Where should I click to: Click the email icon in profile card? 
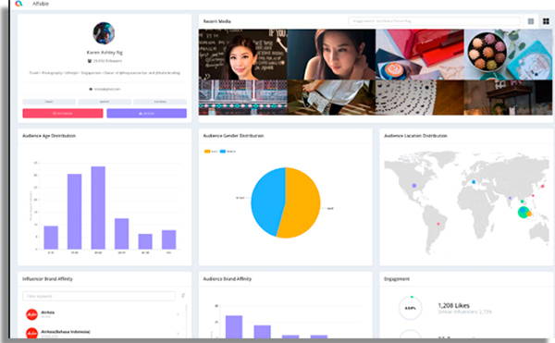(91, 89)
